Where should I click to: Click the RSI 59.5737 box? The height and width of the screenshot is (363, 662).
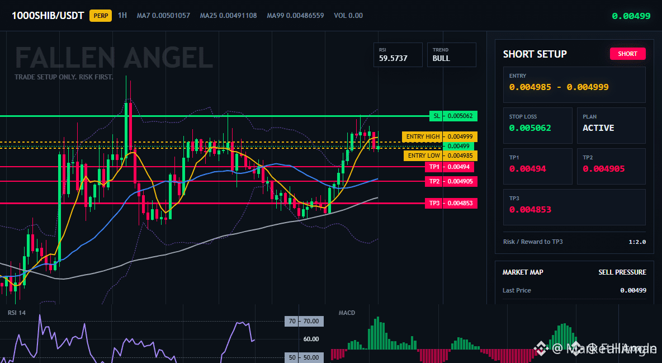tap(398, 55)
